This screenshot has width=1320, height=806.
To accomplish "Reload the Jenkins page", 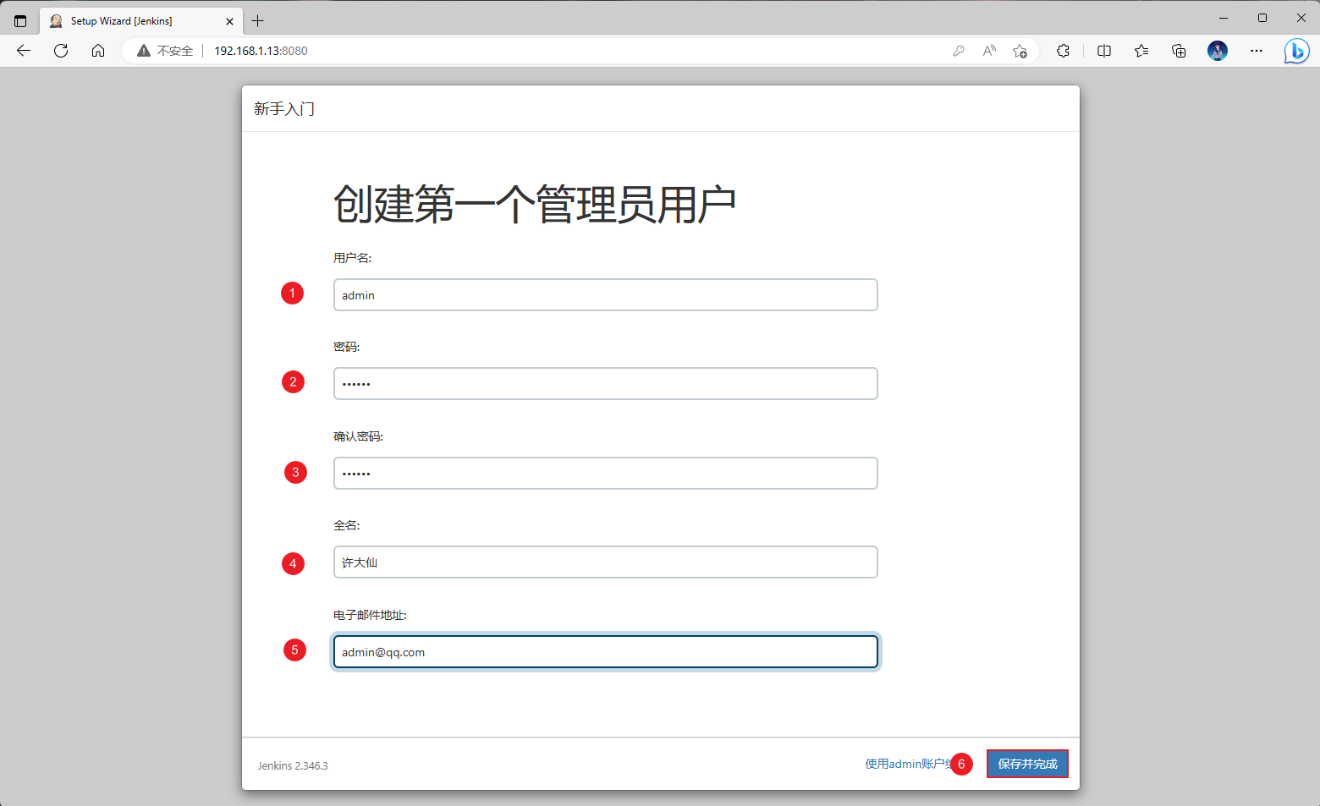I will tap(61, 51).
